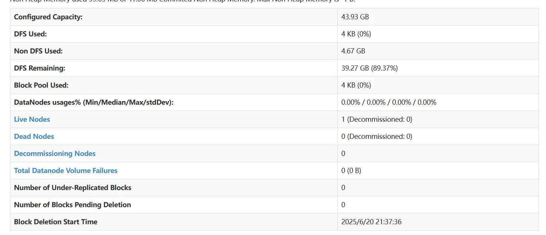Click Number of Blocks Pending Deletion label
Screen dimensions: 546x235
click(x=72, y=205)
